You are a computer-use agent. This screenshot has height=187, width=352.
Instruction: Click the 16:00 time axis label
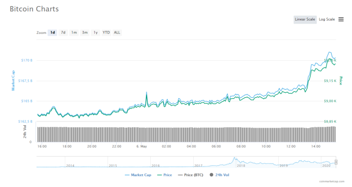(42, 146)
